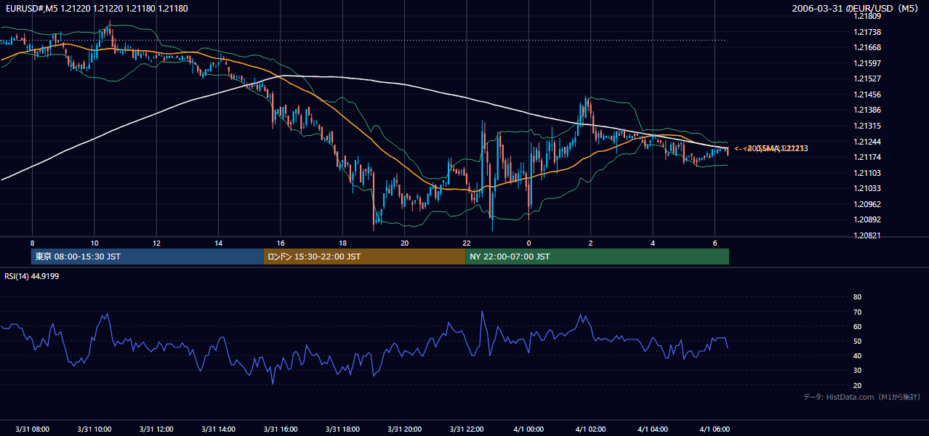Click hour label 22 below price chart
The height and width of the screenshot is (436, 929).
click(467, 243)
